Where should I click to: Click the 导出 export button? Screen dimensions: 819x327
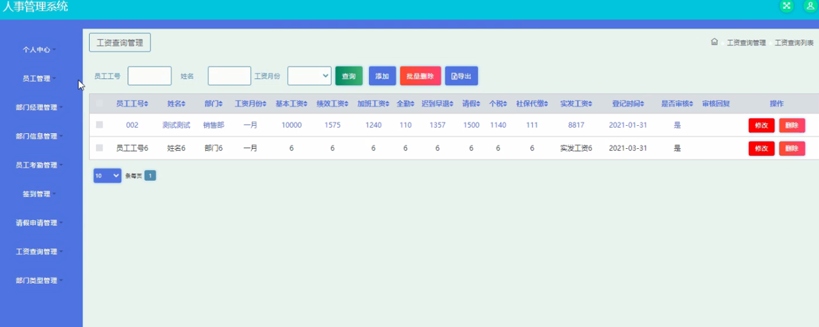[462, 76]
